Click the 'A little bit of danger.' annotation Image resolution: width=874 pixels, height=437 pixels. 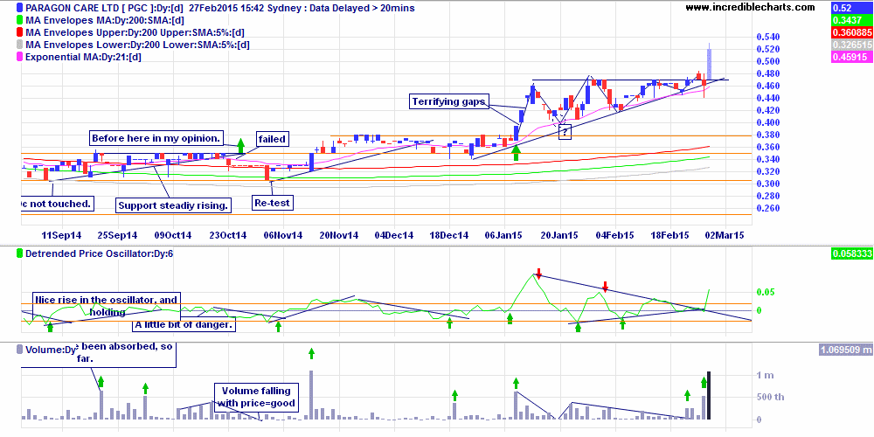coord(184,324)
